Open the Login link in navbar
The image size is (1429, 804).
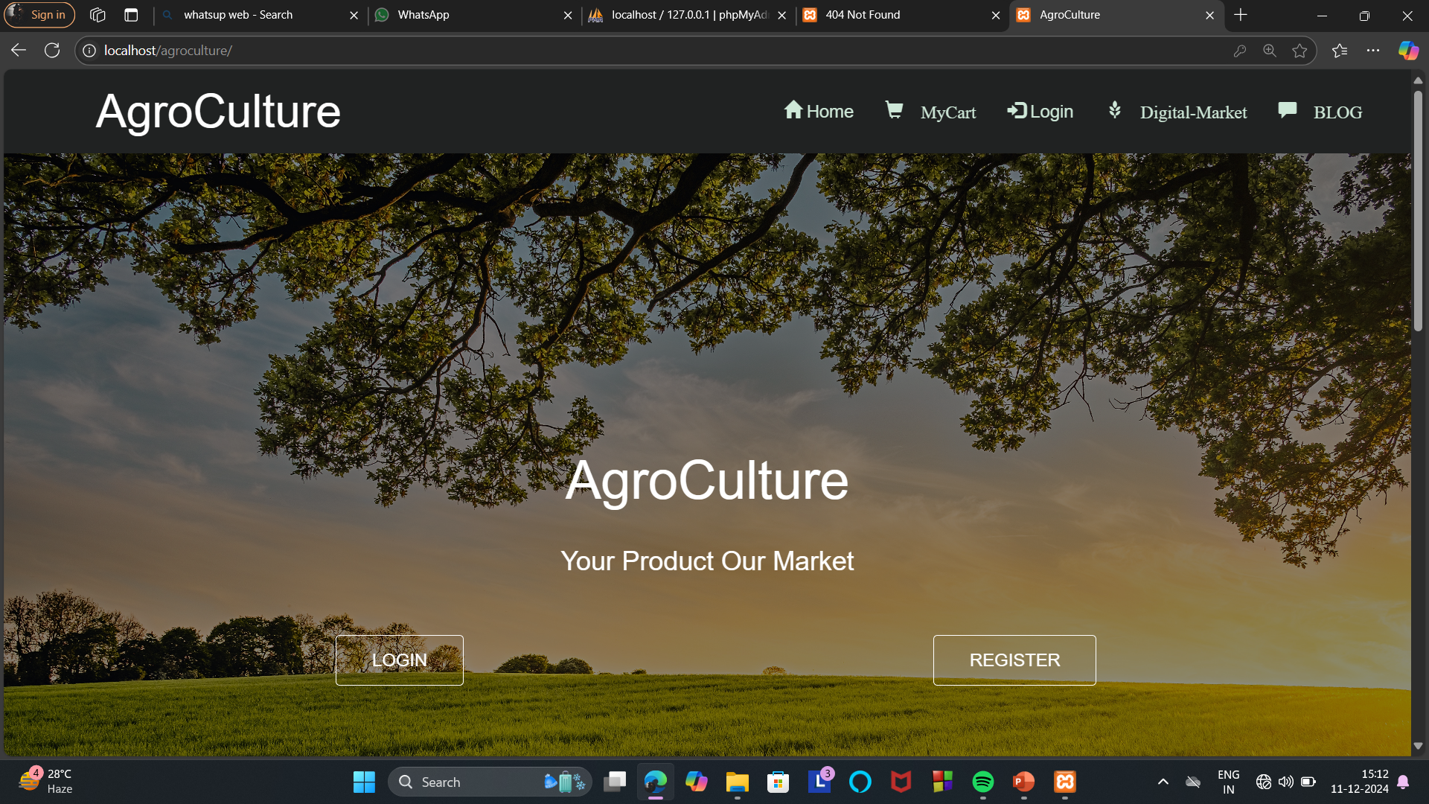tap(1040, 112)
